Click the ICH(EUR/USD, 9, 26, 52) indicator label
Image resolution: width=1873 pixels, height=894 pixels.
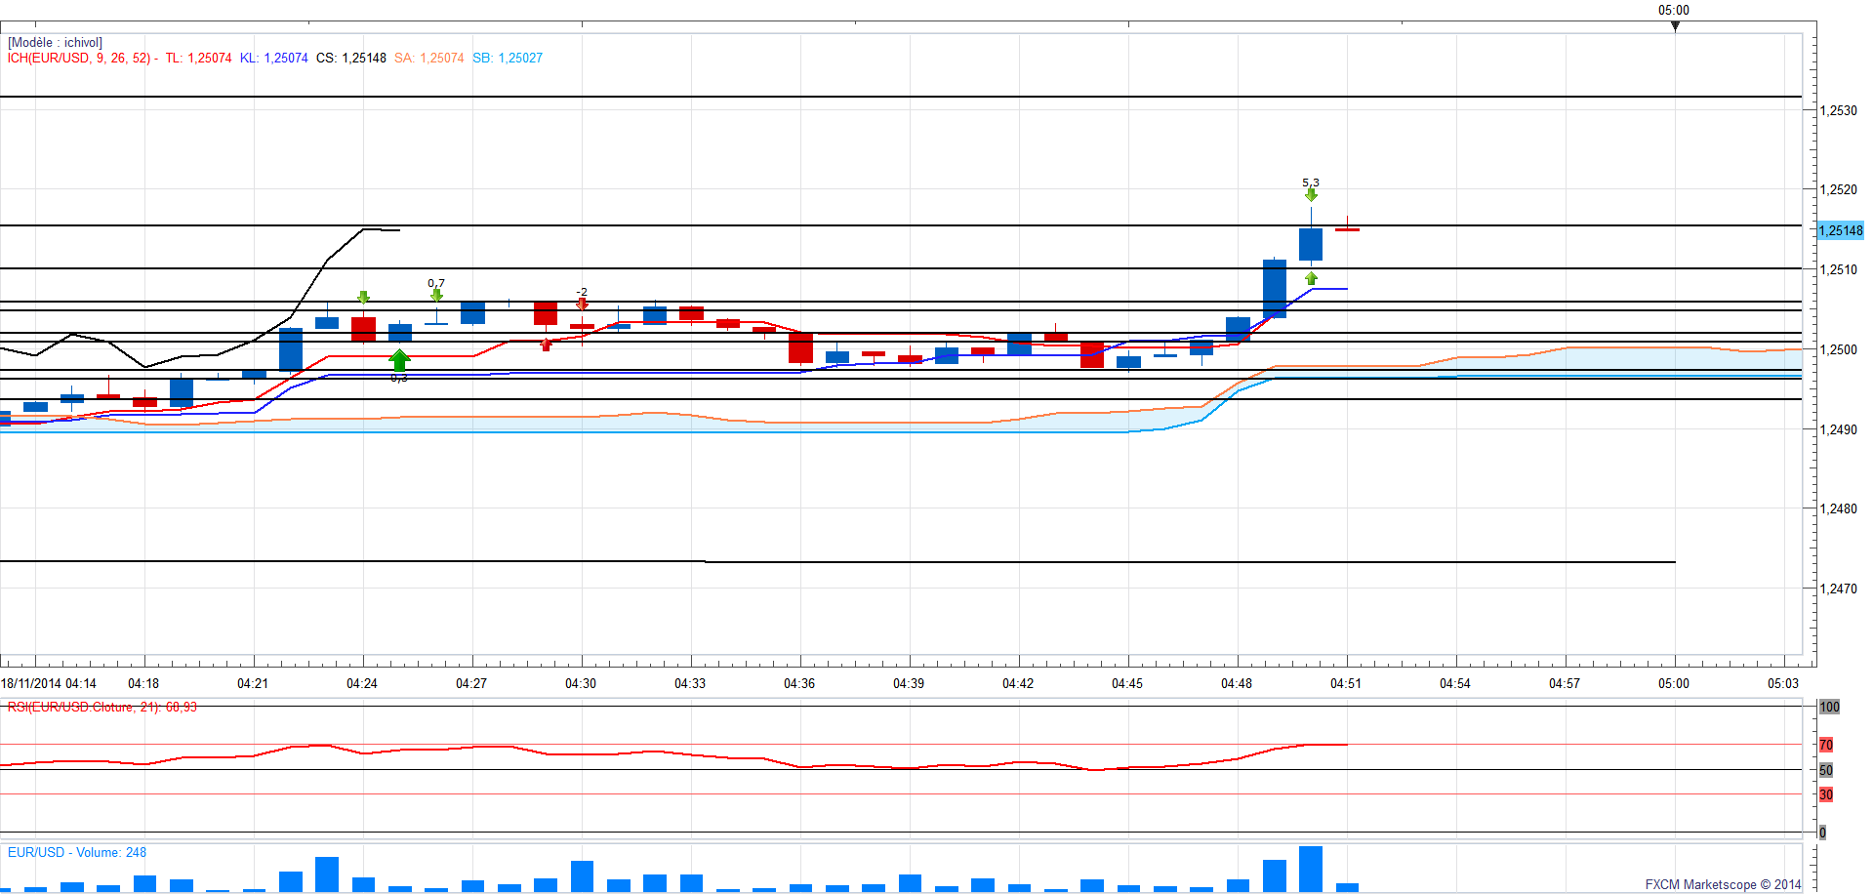tap(78, 59)
